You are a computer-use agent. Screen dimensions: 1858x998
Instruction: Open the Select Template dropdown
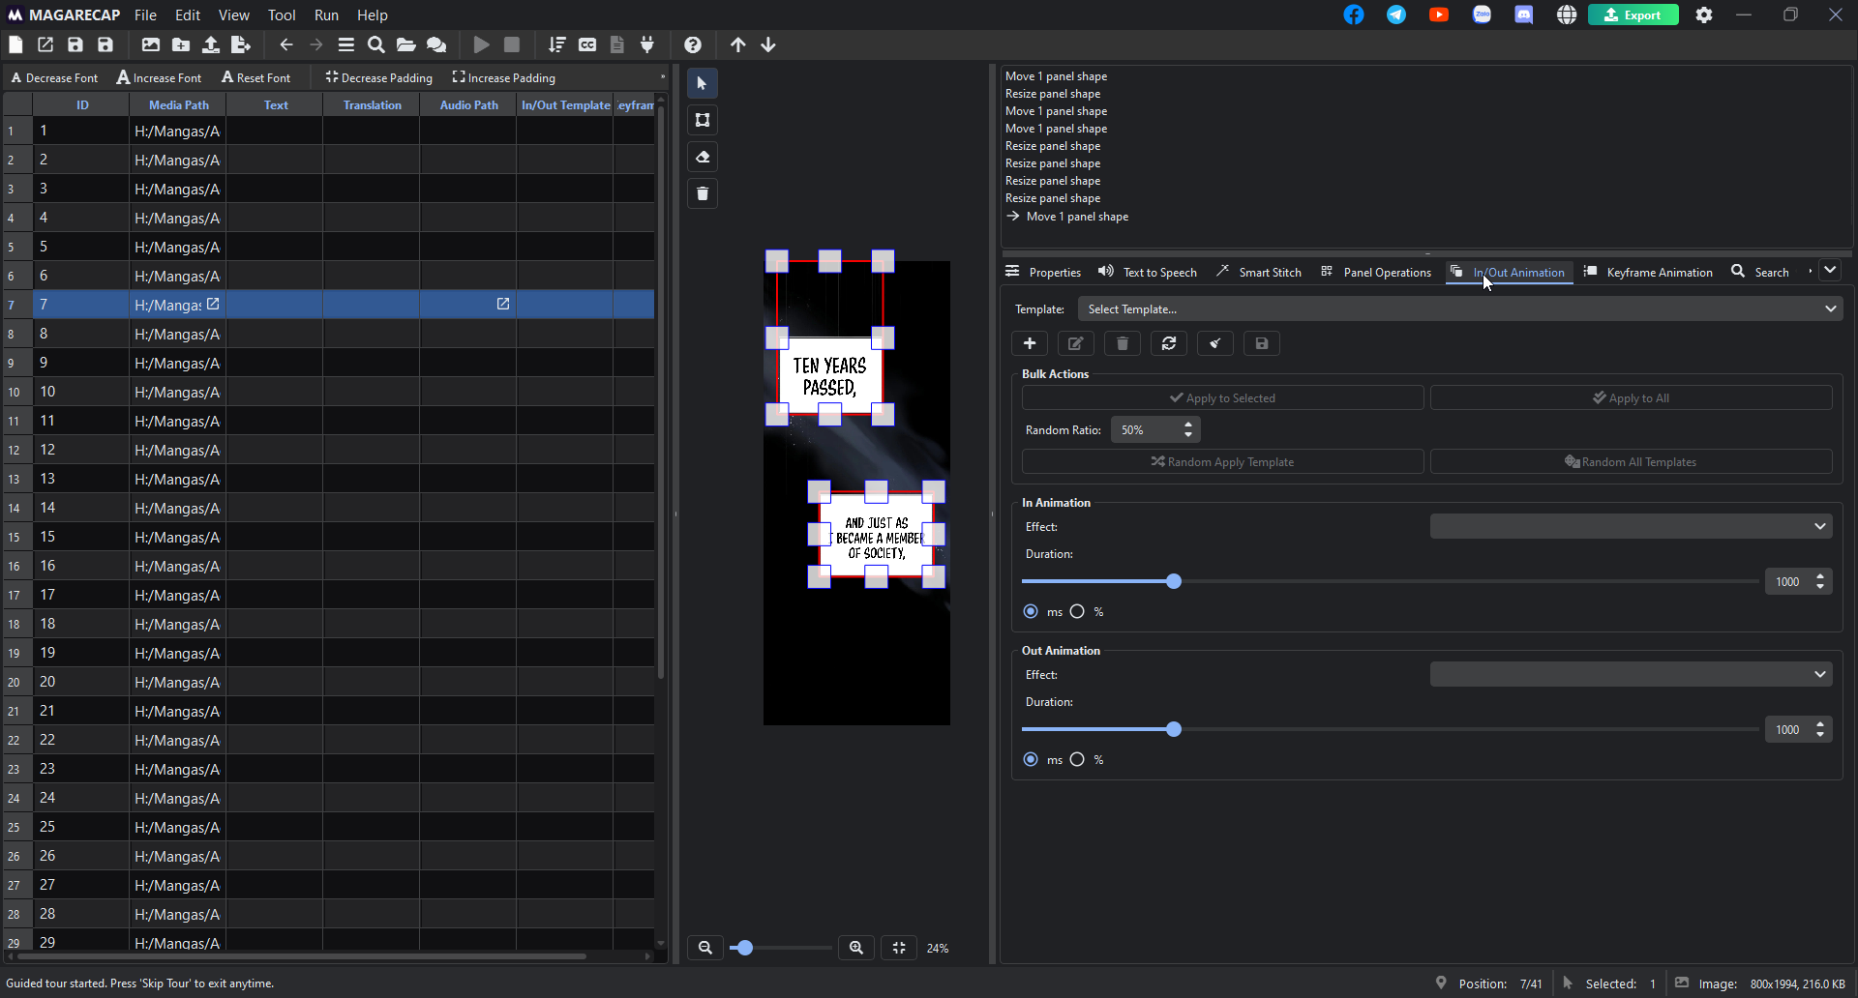click(x=1460, y=309)
